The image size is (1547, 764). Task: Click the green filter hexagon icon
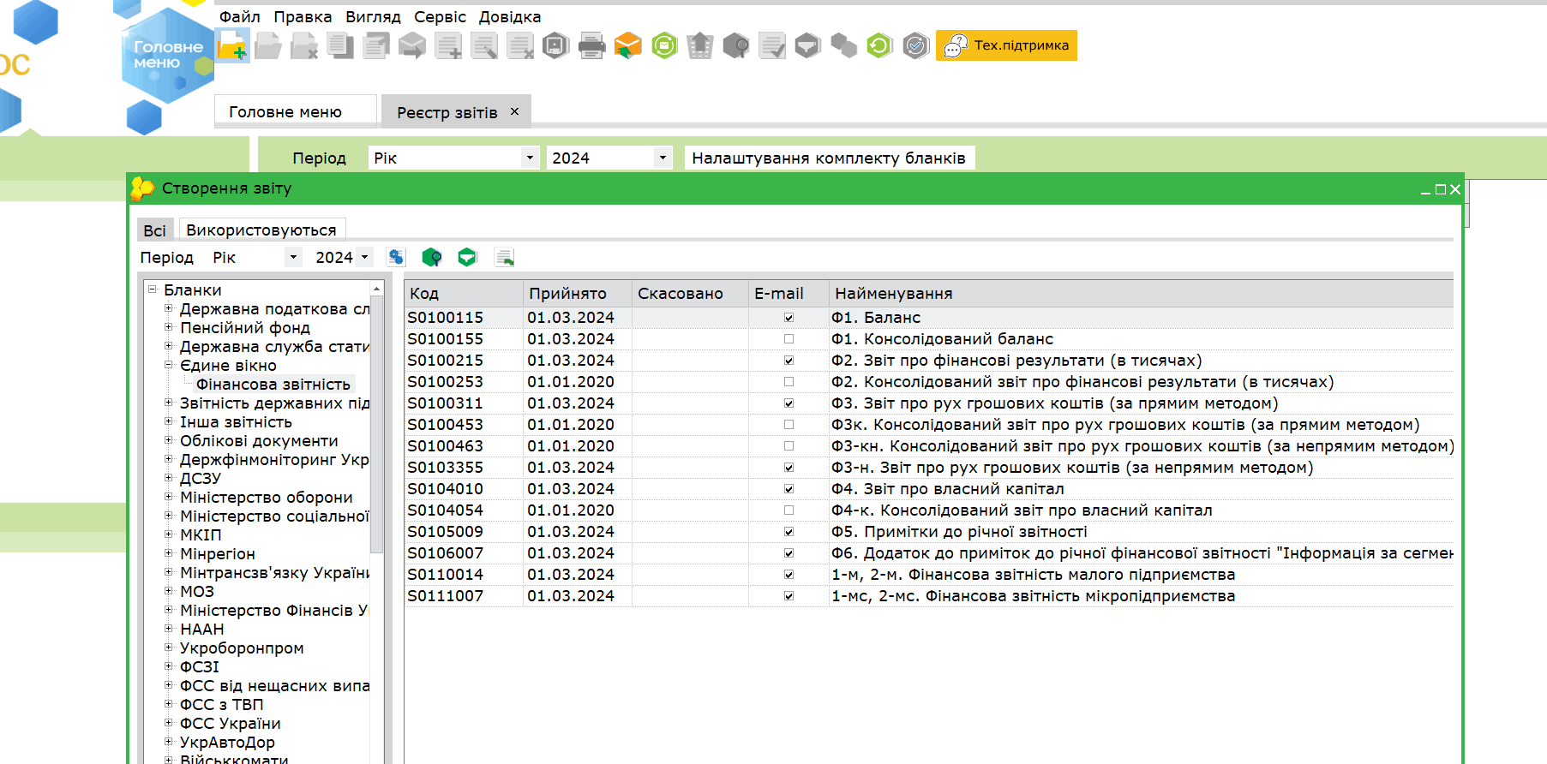467,257
